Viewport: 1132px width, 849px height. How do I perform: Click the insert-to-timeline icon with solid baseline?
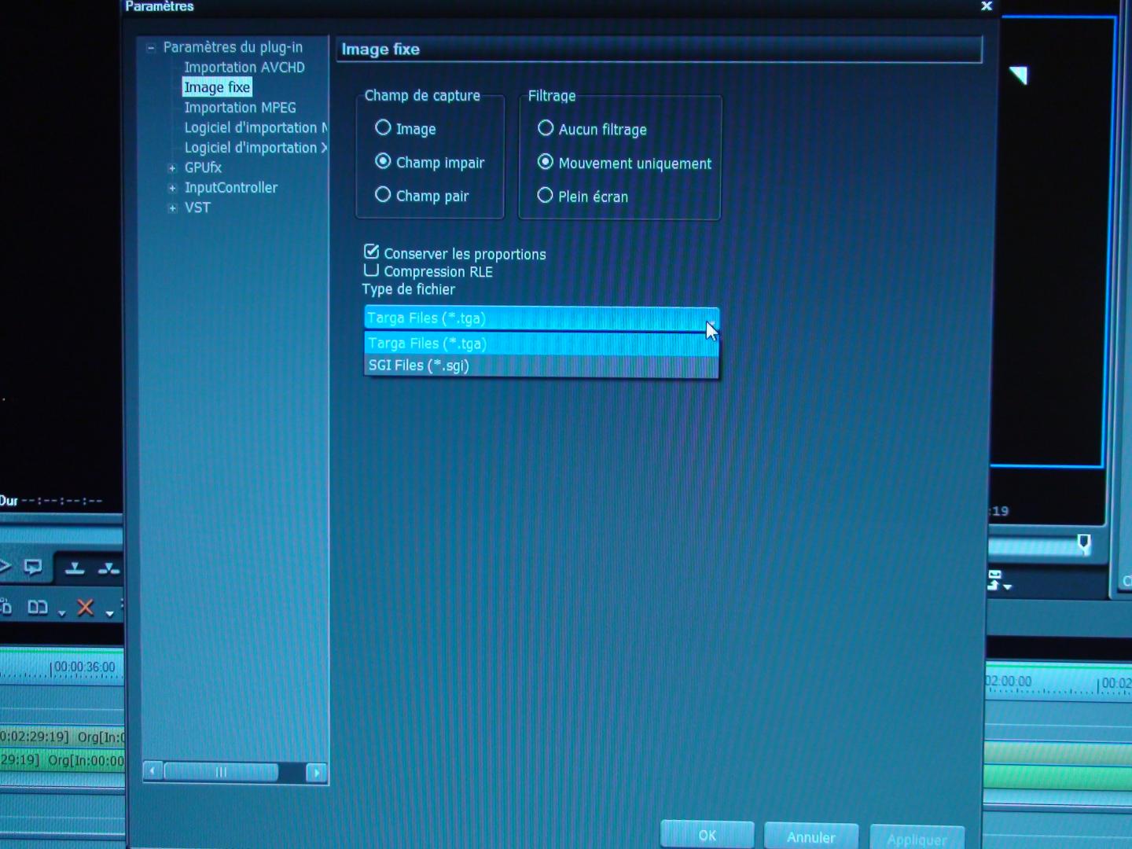[75, 568]
